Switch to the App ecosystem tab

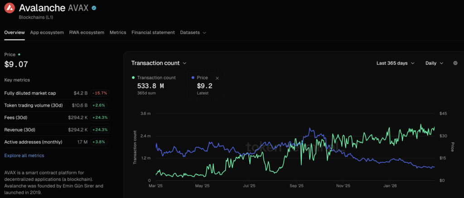[x=47, y=33]
